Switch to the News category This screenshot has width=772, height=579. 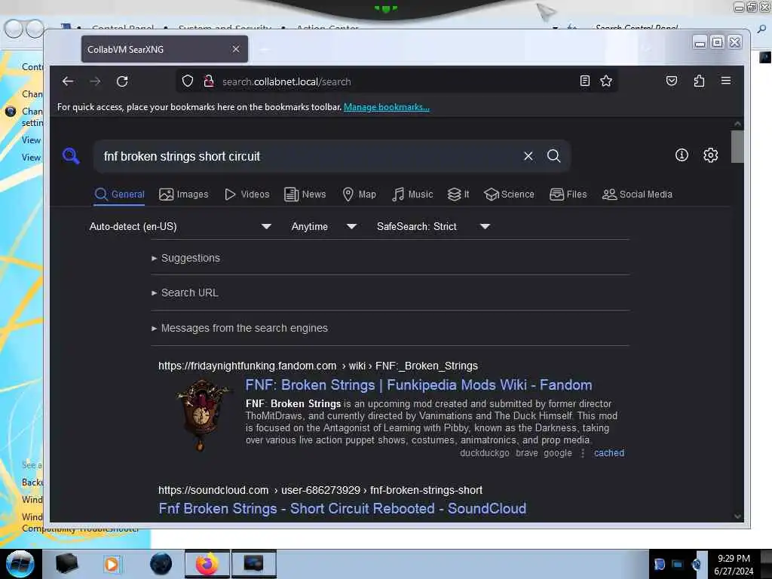(305, 195)
